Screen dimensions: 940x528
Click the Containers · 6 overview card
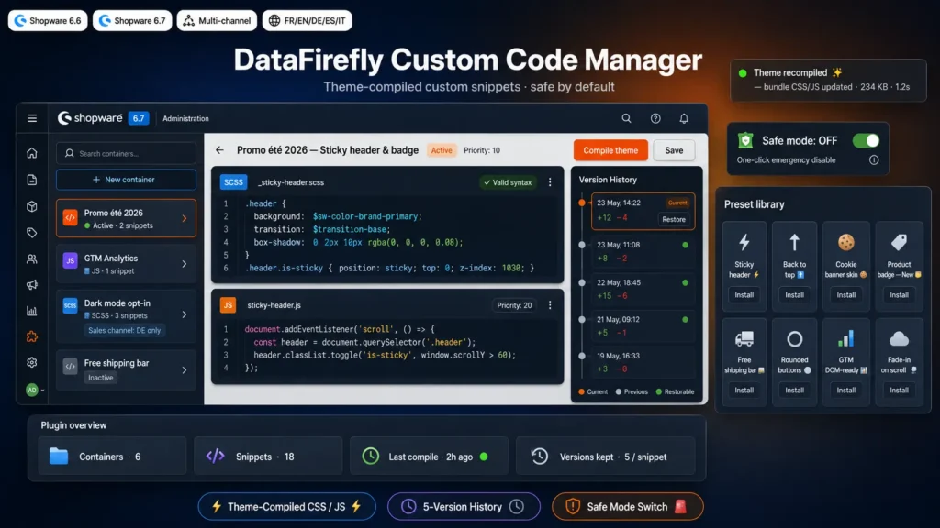pos(112,456)
